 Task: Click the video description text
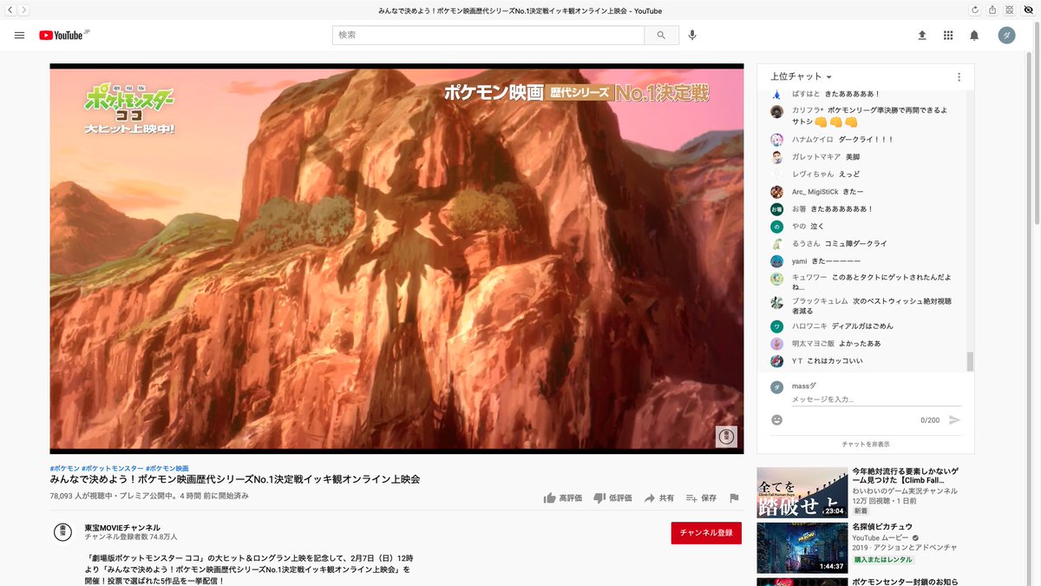[x=247, y=569]
